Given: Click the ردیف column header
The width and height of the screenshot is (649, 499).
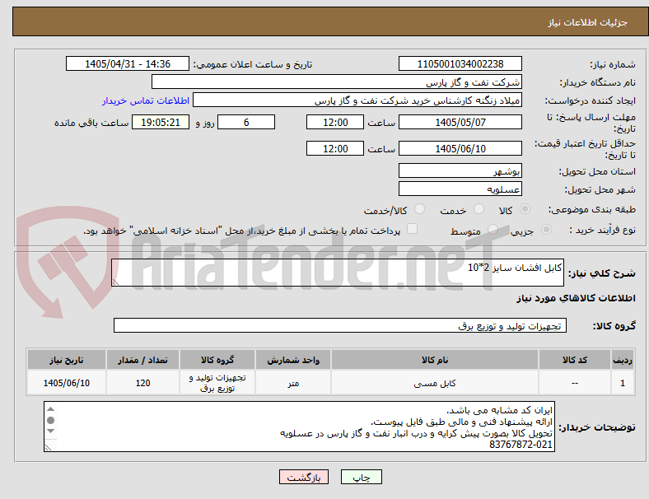Looking at the screenshot, I should point(623,360).
